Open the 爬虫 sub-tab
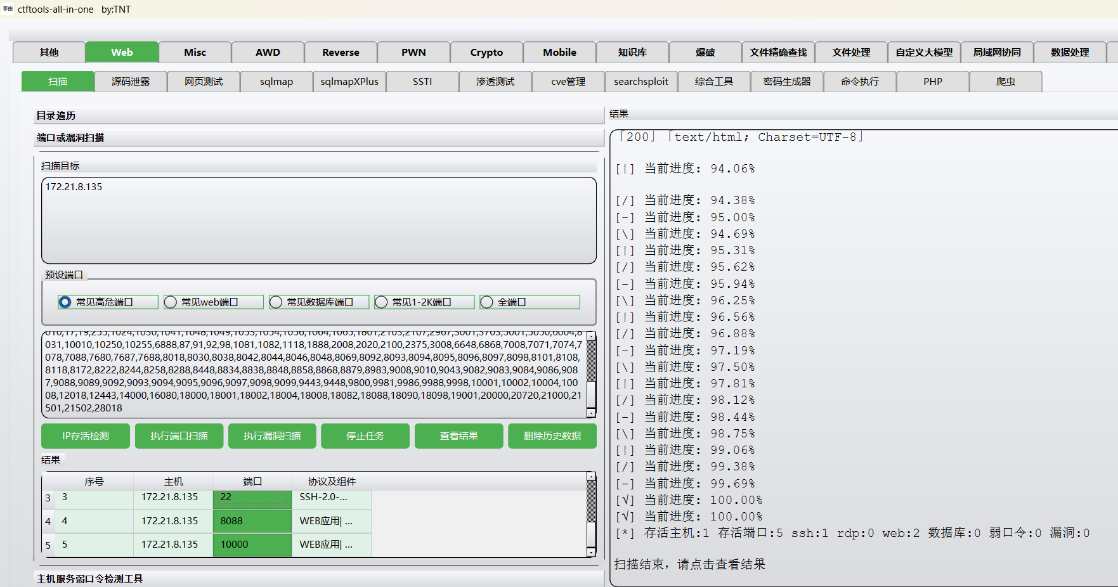Viewport: 1118px width, 587px height. pyautogui.click(x=1006, y=81)
